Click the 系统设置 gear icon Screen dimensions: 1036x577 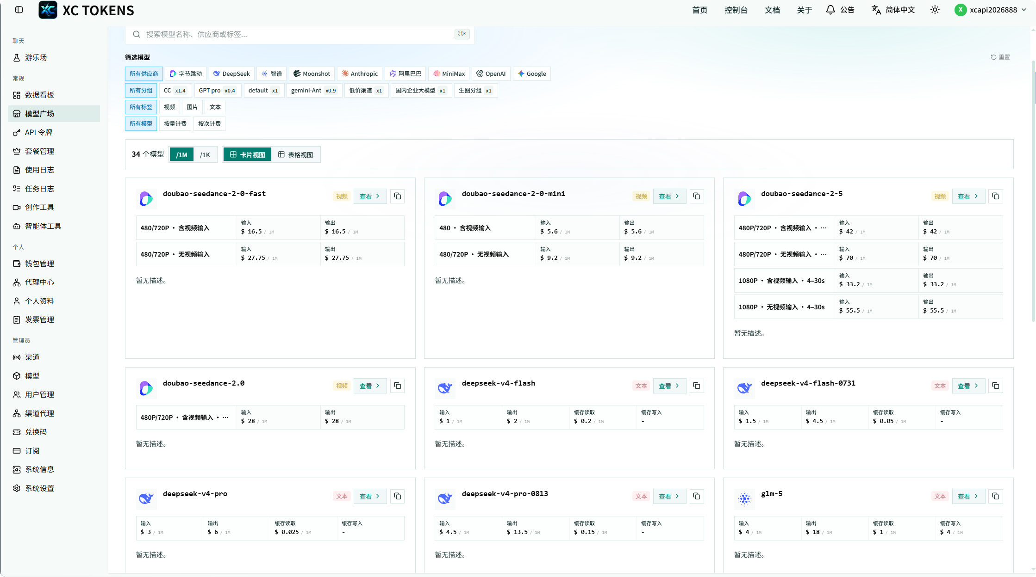click(x=17, y=488)
